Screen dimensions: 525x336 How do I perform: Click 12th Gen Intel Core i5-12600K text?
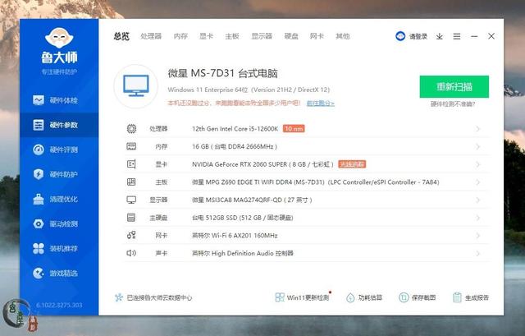coord(235,129)
